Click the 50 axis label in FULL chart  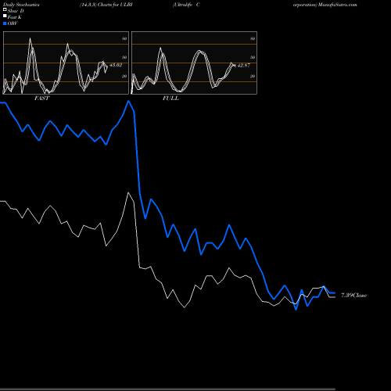coord(253,57)
